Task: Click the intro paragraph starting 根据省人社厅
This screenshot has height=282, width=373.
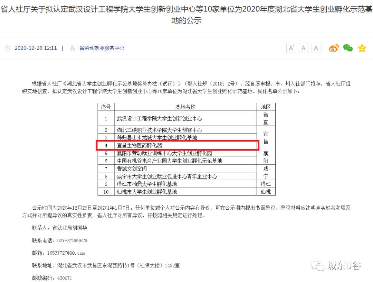Action: tap(186, 88)
